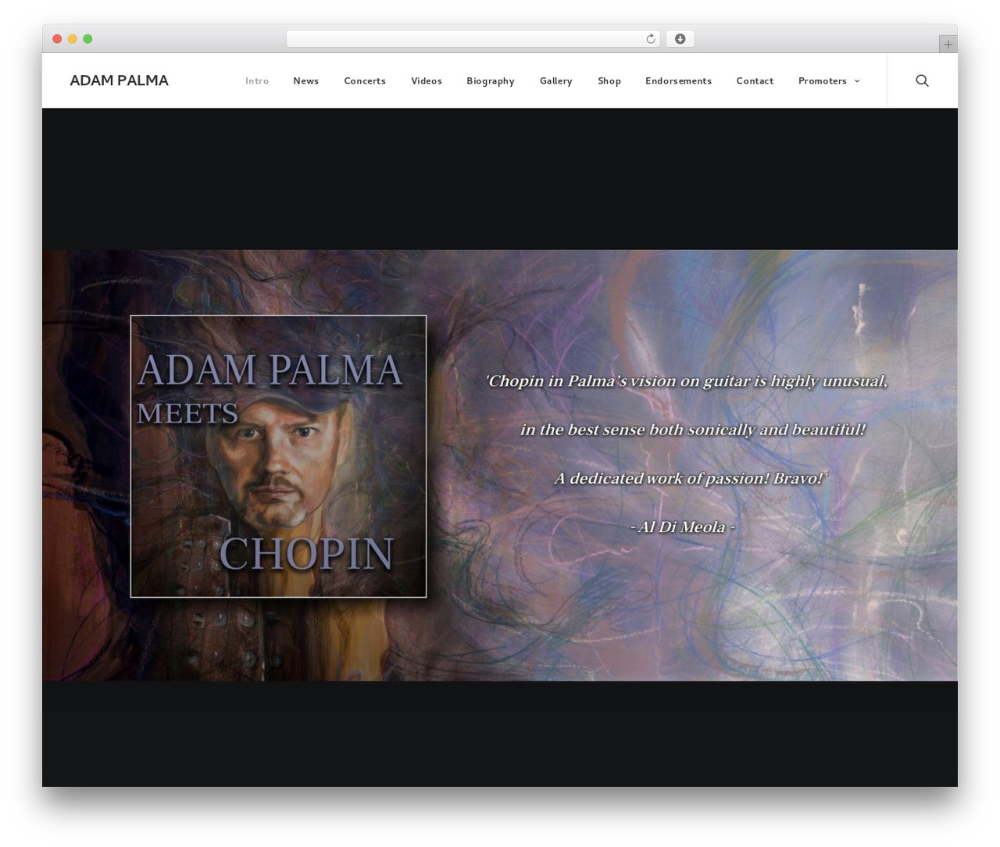1000x847 pixels.
Task: Navigate to Concerts
Action: (x=365, y=80)
